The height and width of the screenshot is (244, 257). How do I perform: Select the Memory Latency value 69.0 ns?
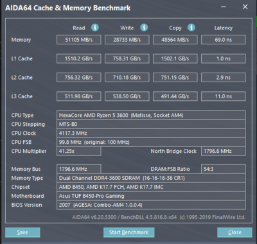(x=224, y=40)
